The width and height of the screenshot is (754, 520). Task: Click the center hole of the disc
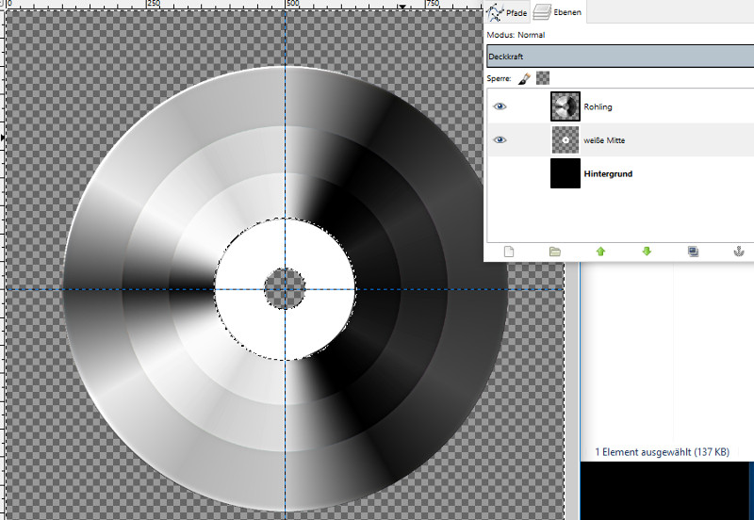click(x=285, y=289)
